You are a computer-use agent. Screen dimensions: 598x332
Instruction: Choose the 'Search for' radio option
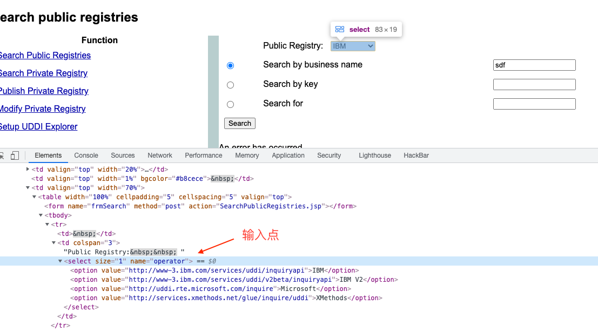231,104
